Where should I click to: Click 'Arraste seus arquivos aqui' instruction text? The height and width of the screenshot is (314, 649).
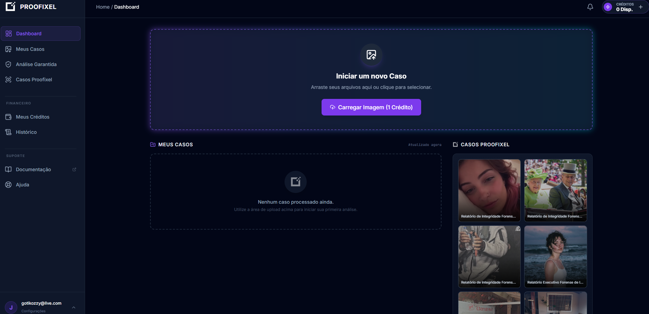click(371, 87)
